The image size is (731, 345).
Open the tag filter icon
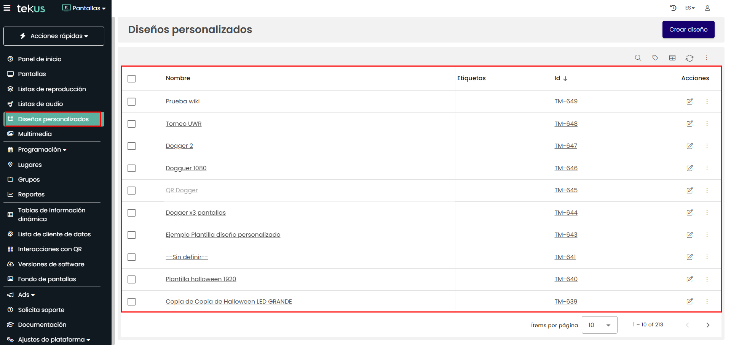pos(655,58)
